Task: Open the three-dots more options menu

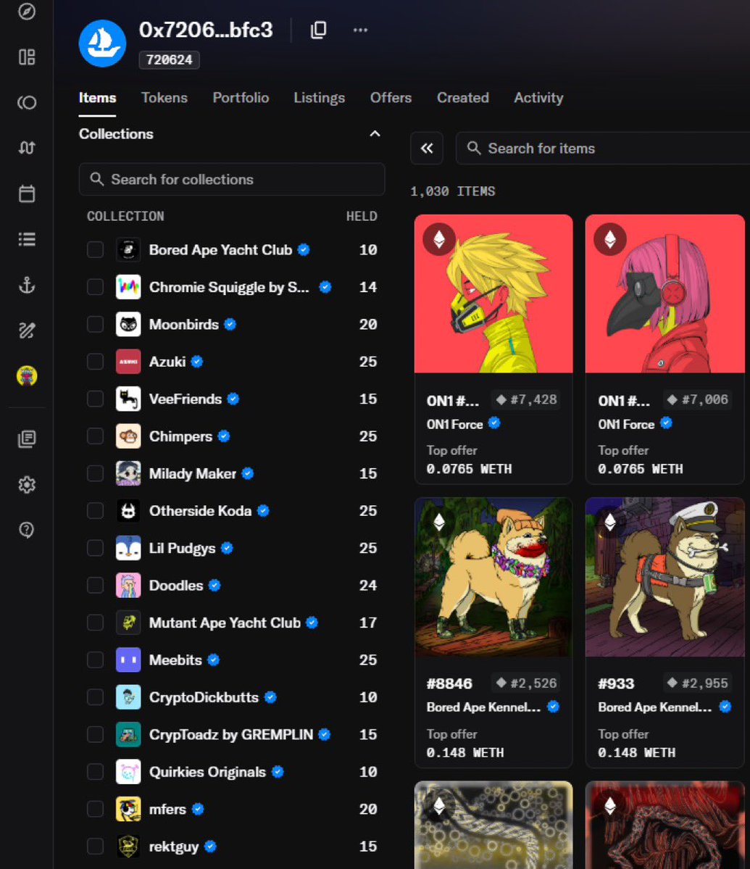Action: (x=361, y=30)
